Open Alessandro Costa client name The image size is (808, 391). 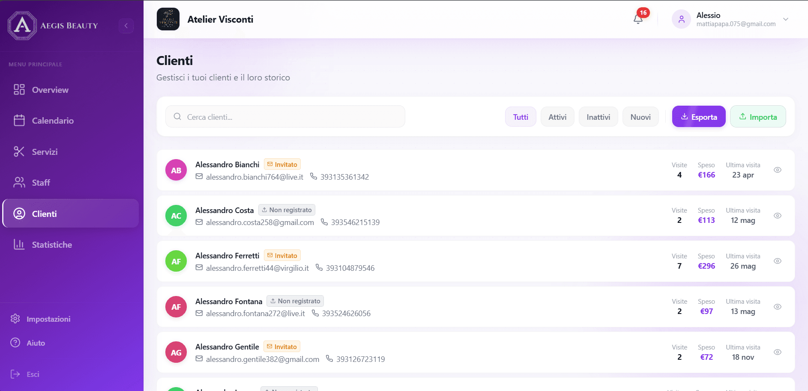click(224, 210)
